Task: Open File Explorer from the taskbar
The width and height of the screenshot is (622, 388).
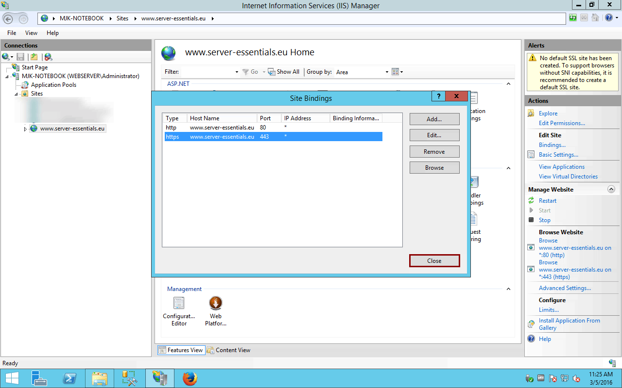Action: [x=100, y=378]
